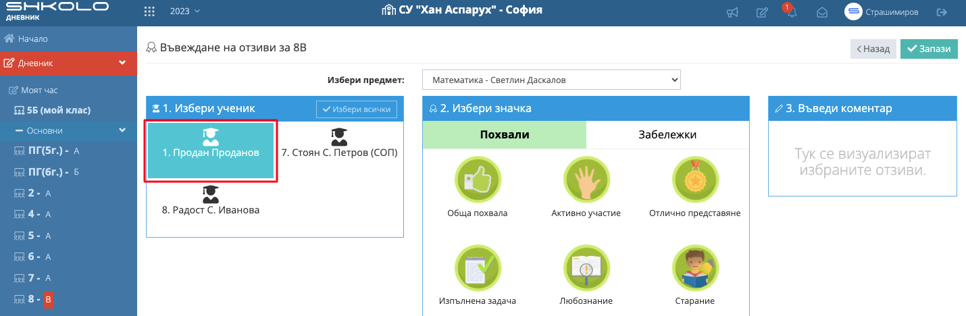Open the Страшимиров user profile
The height and width of the screenshot is (316, 966).
pos(882,11)
